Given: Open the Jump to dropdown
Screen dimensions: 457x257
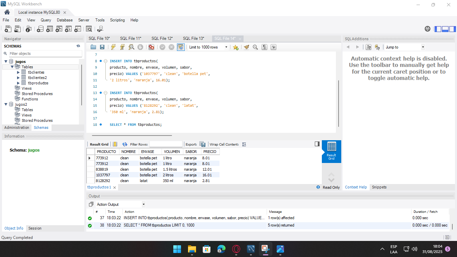Looking at the screenshot, I should point(423,47).
